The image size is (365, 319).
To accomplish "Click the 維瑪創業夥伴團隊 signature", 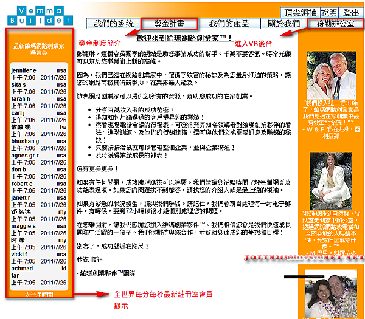I will coord(106,273).
